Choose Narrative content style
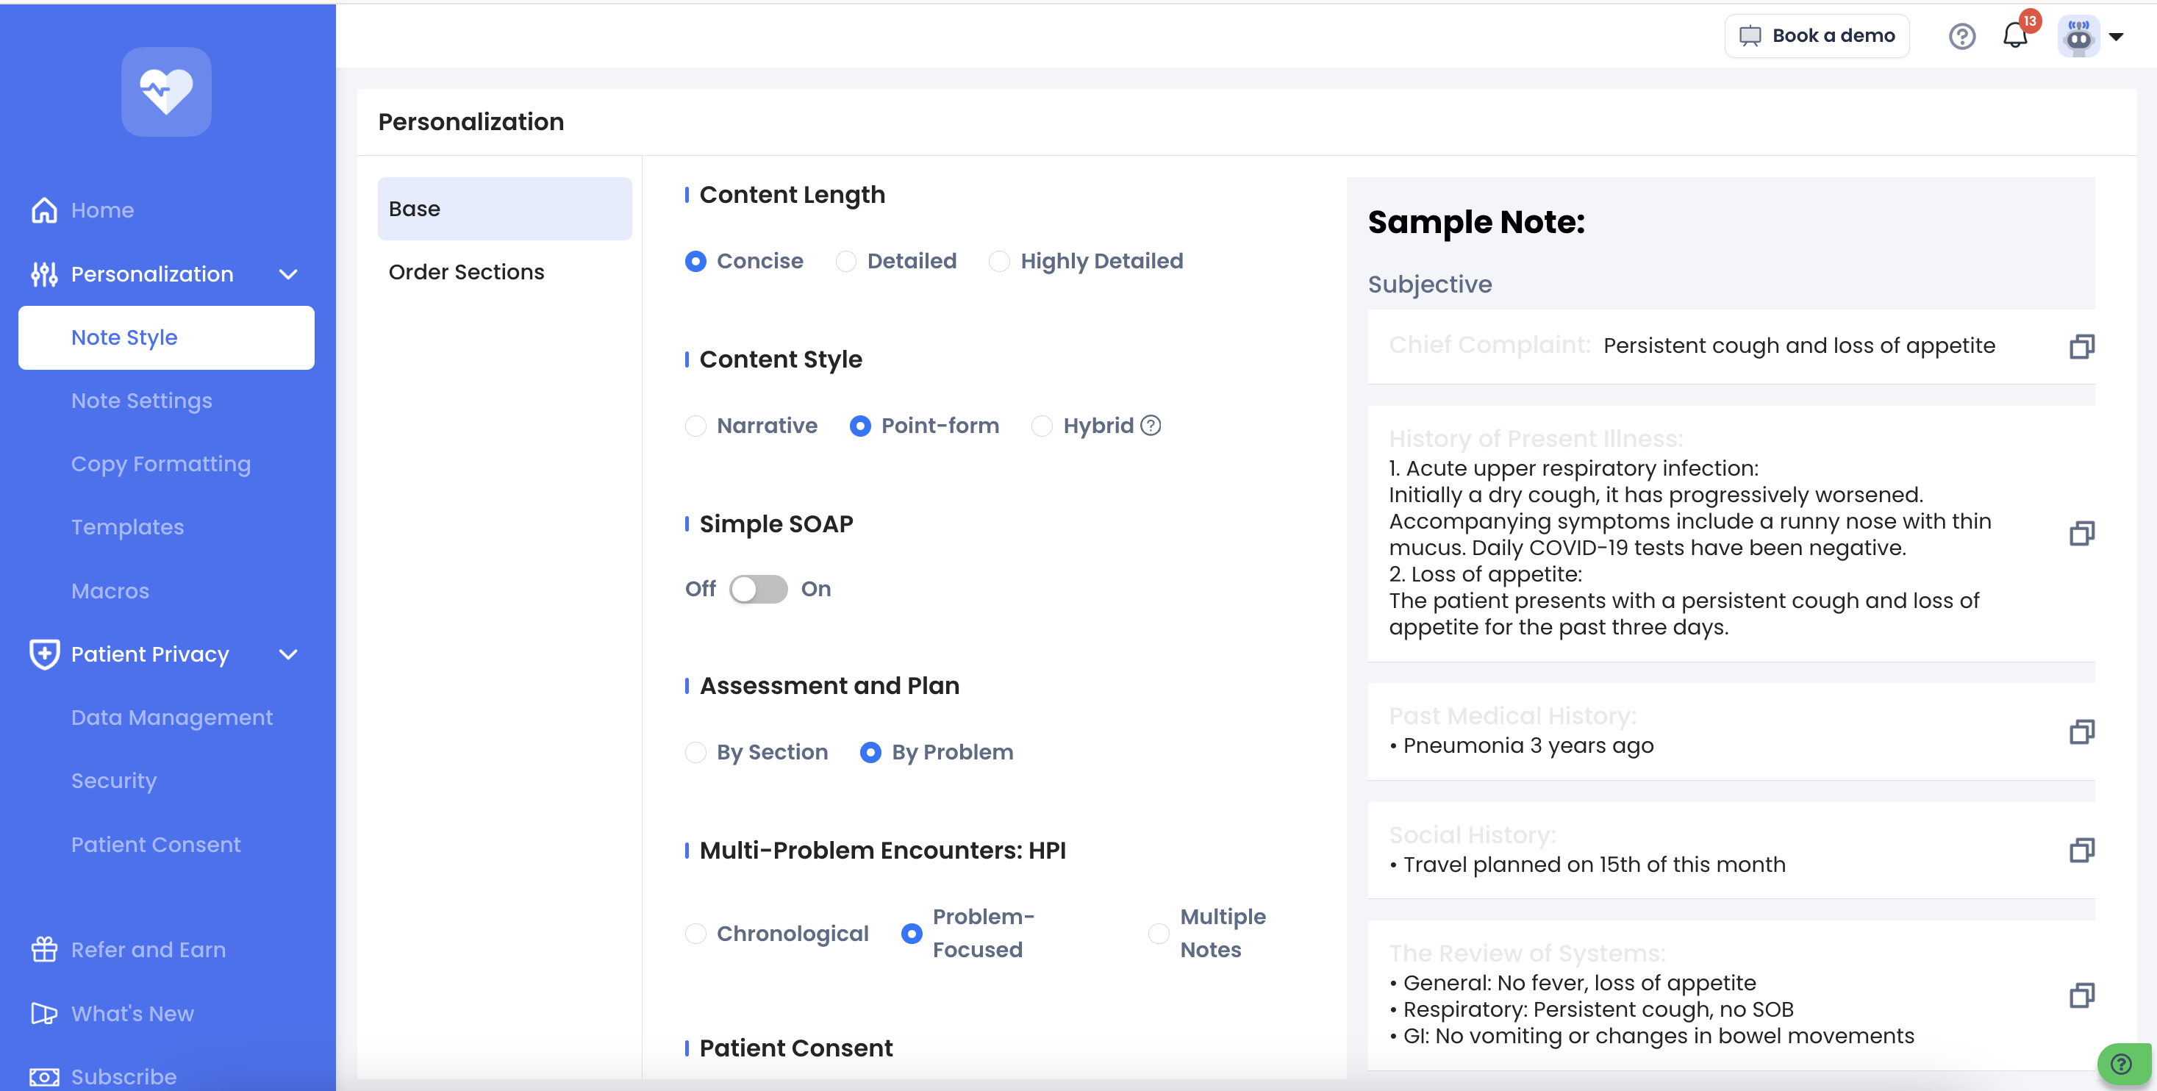This screenshot has width=2157, height=1091. (695, 426)
